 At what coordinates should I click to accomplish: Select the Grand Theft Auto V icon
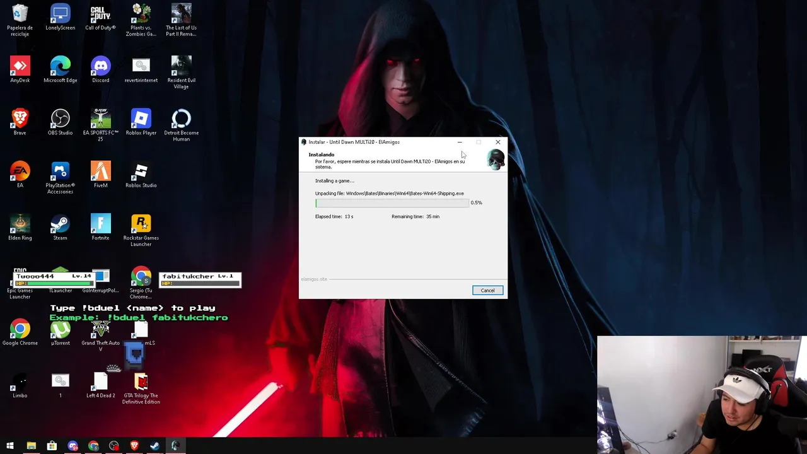click(x=101, y=335)
